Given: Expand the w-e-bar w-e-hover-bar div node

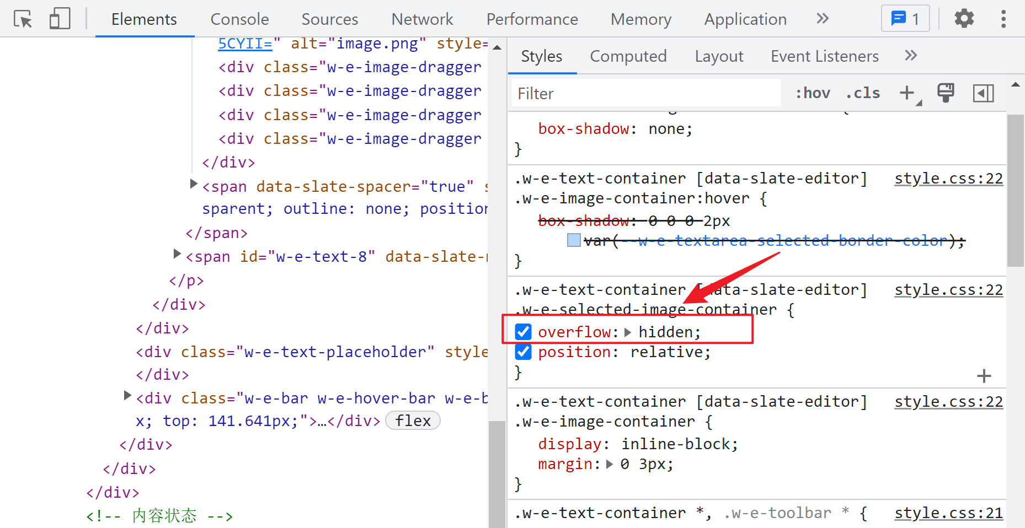Looking at the screenshot, I should (x=127, y=395).
